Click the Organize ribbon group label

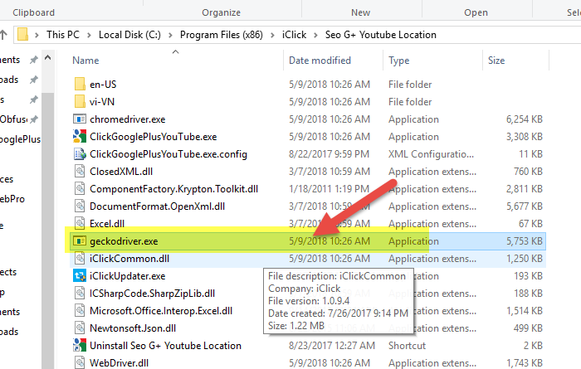[x=222, y=12]
